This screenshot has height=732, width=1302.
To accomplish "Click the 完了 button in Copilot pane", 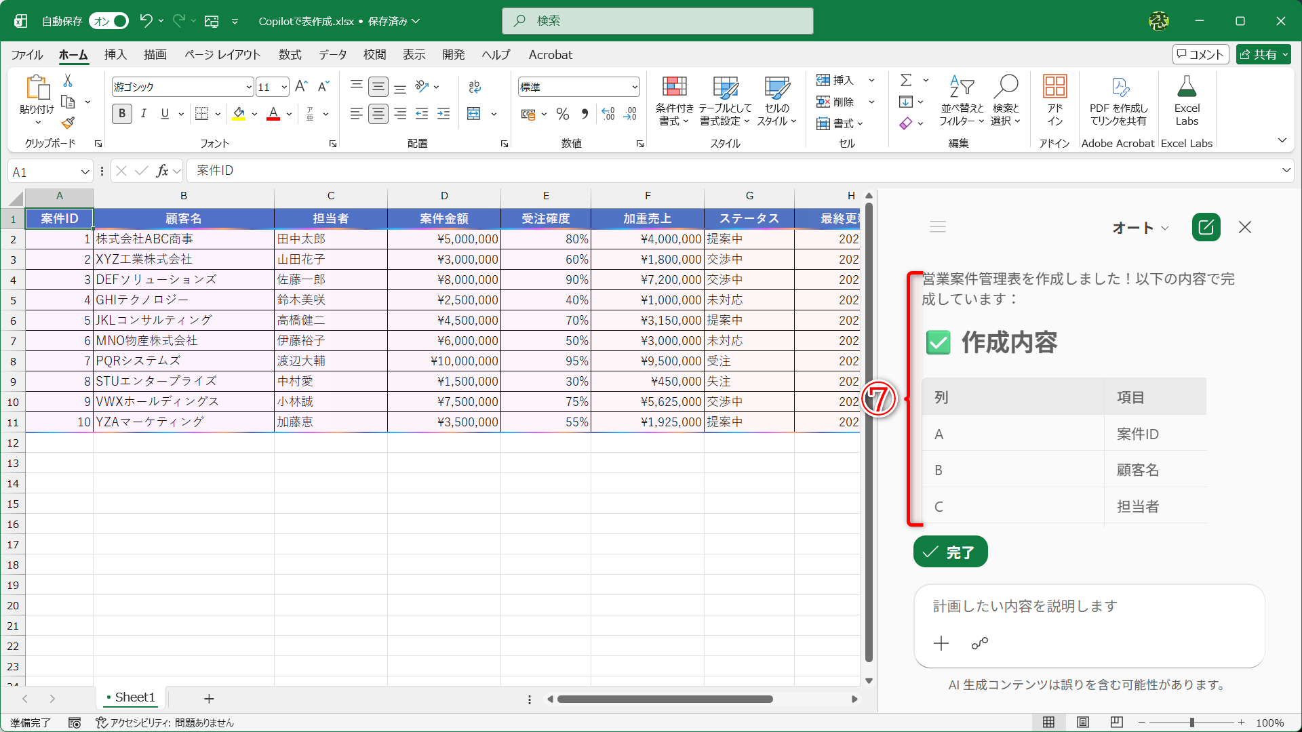I will click(950, 552).
